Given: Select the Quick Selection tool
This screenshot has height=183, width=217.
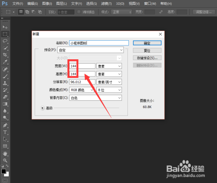Looking at the screenshot, I should coord(5,48).
